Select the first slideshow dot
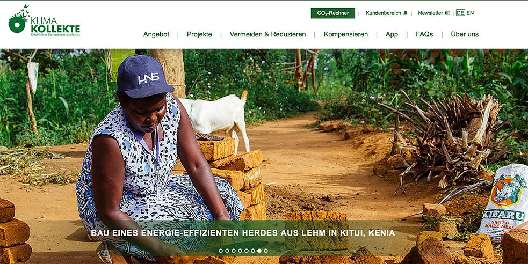The image size is (528, 264). click(221, 251)
